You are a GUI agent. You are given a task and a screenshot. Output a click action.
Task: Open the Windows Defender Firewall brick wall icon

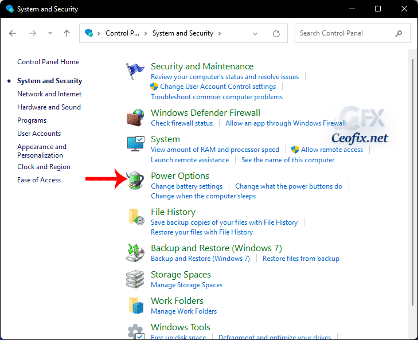[135, 118]
